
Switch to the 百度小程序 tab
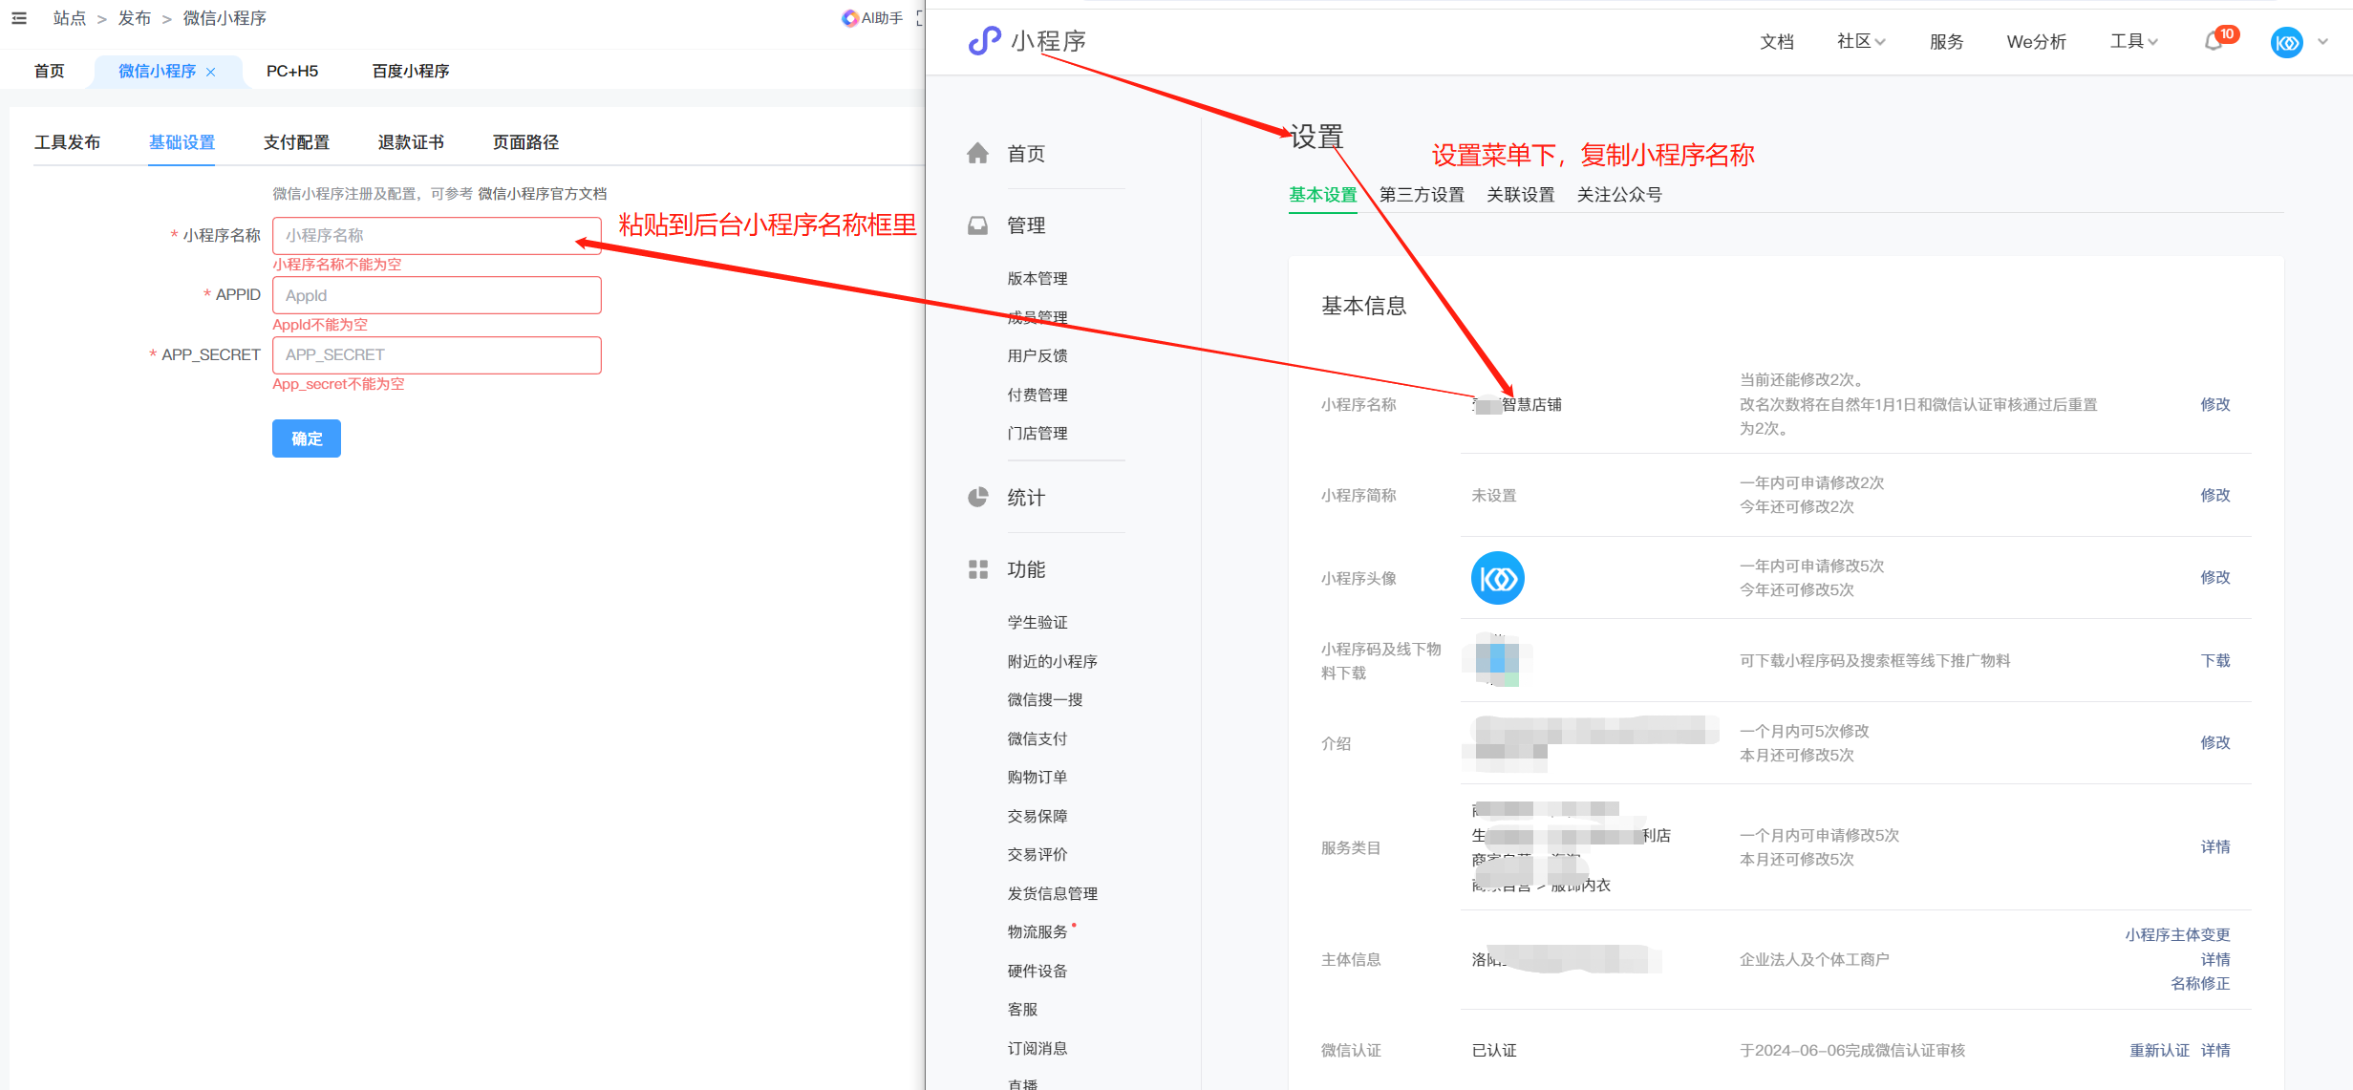click(411, 72)
